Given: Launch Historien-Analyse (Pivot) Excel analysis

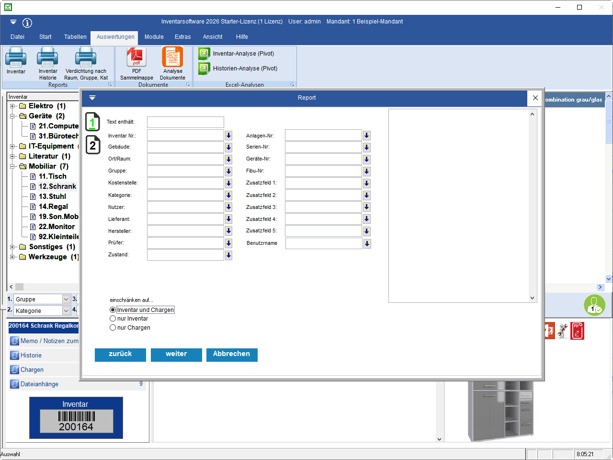Looking at the screenshot, I should click(238, 69).
